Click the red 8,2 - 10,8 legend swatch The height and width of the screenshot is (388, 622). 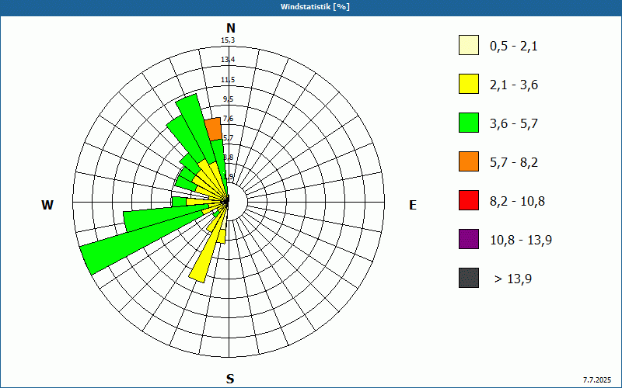click(x=469, y=200)
